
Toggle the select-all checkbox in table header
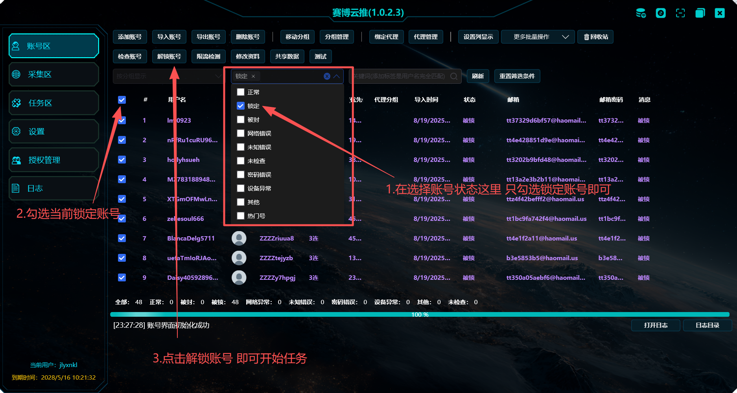(122, 100)
